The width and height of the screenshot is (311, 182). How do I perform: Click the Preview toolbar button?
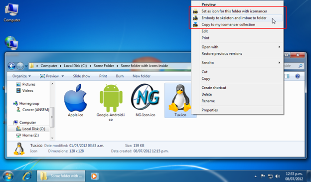49,76
